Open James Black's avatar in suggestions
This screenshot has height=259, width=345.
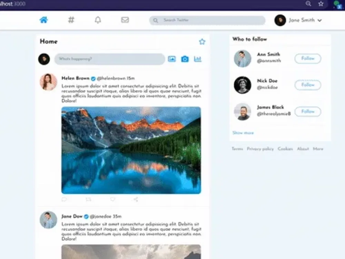pos(243,111)
